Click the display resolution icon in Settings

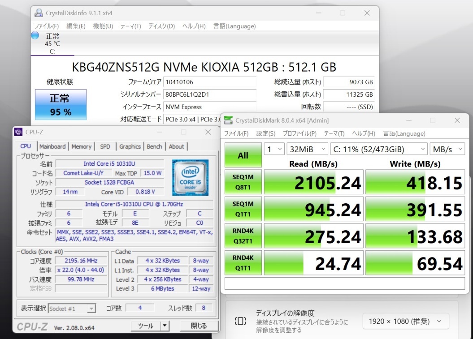pos(240,321)
